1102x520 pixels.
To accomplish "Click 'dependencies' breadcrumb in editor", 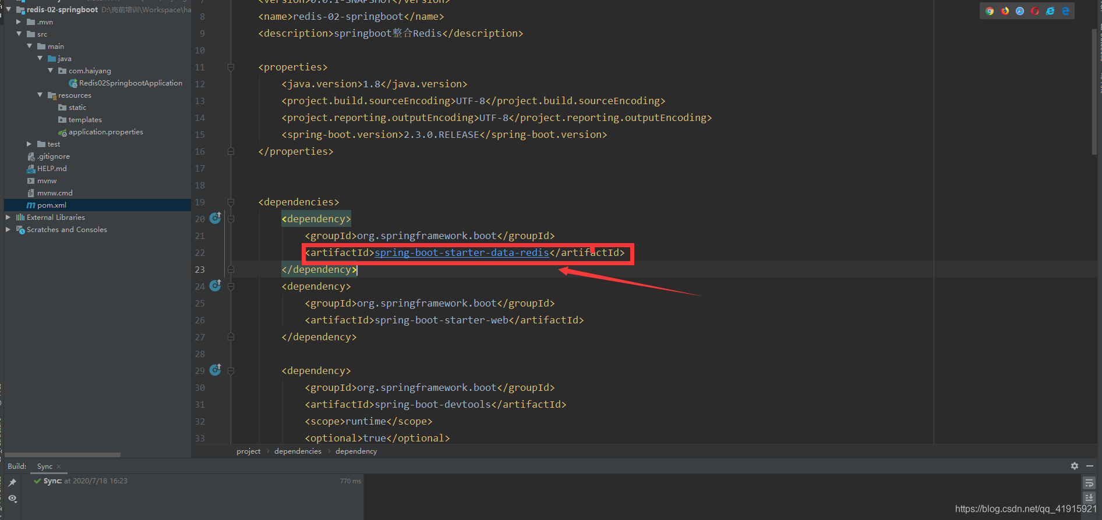I will 298,451.
